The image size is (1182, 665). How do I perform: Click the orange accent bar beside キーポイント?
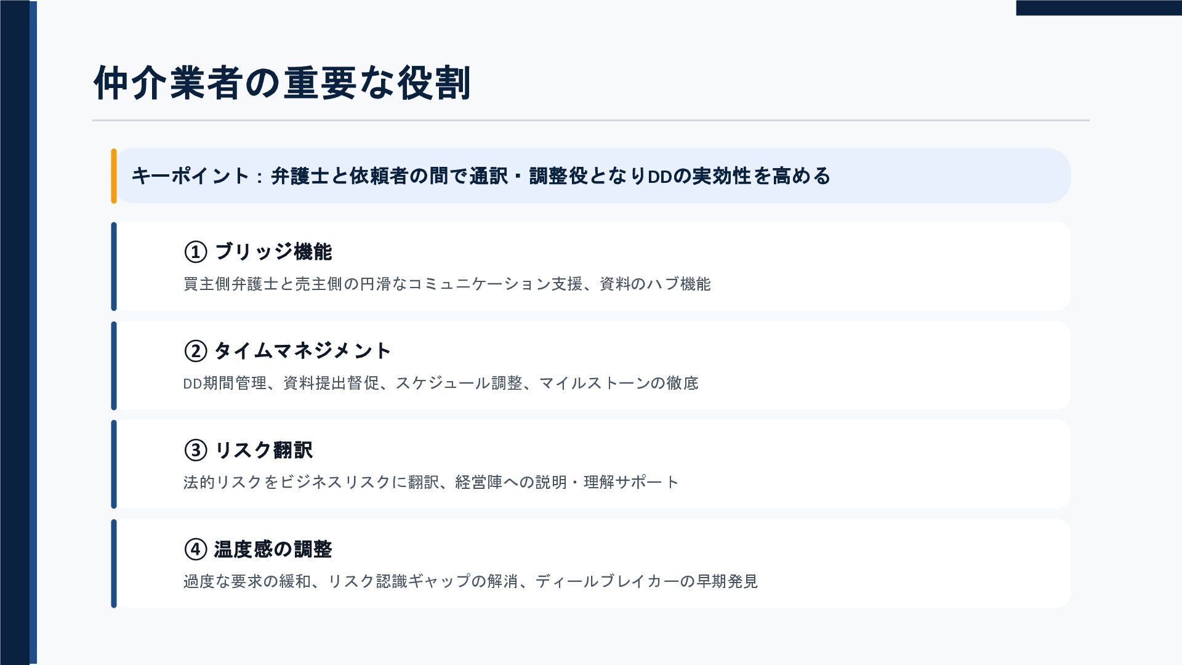click(114, 176)
